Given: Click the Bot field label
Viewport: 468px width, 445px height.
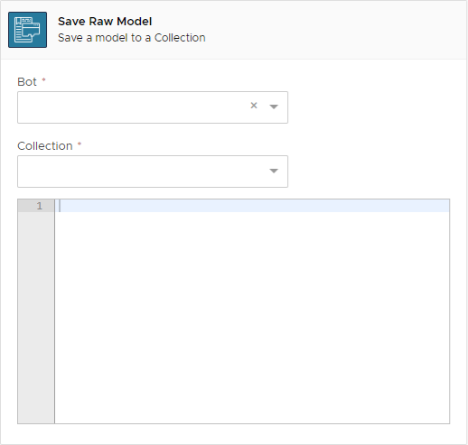Looking at the screenshot, I should click(x=27, y=82).
